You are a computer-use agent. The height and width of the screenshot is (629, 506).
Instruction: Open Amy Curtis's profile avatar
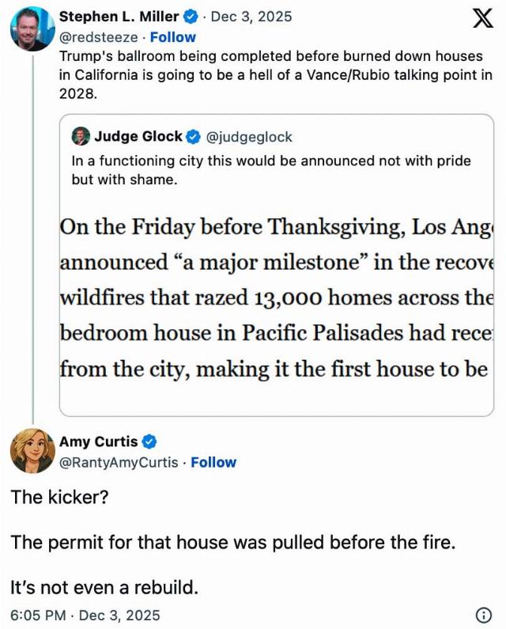32,451
